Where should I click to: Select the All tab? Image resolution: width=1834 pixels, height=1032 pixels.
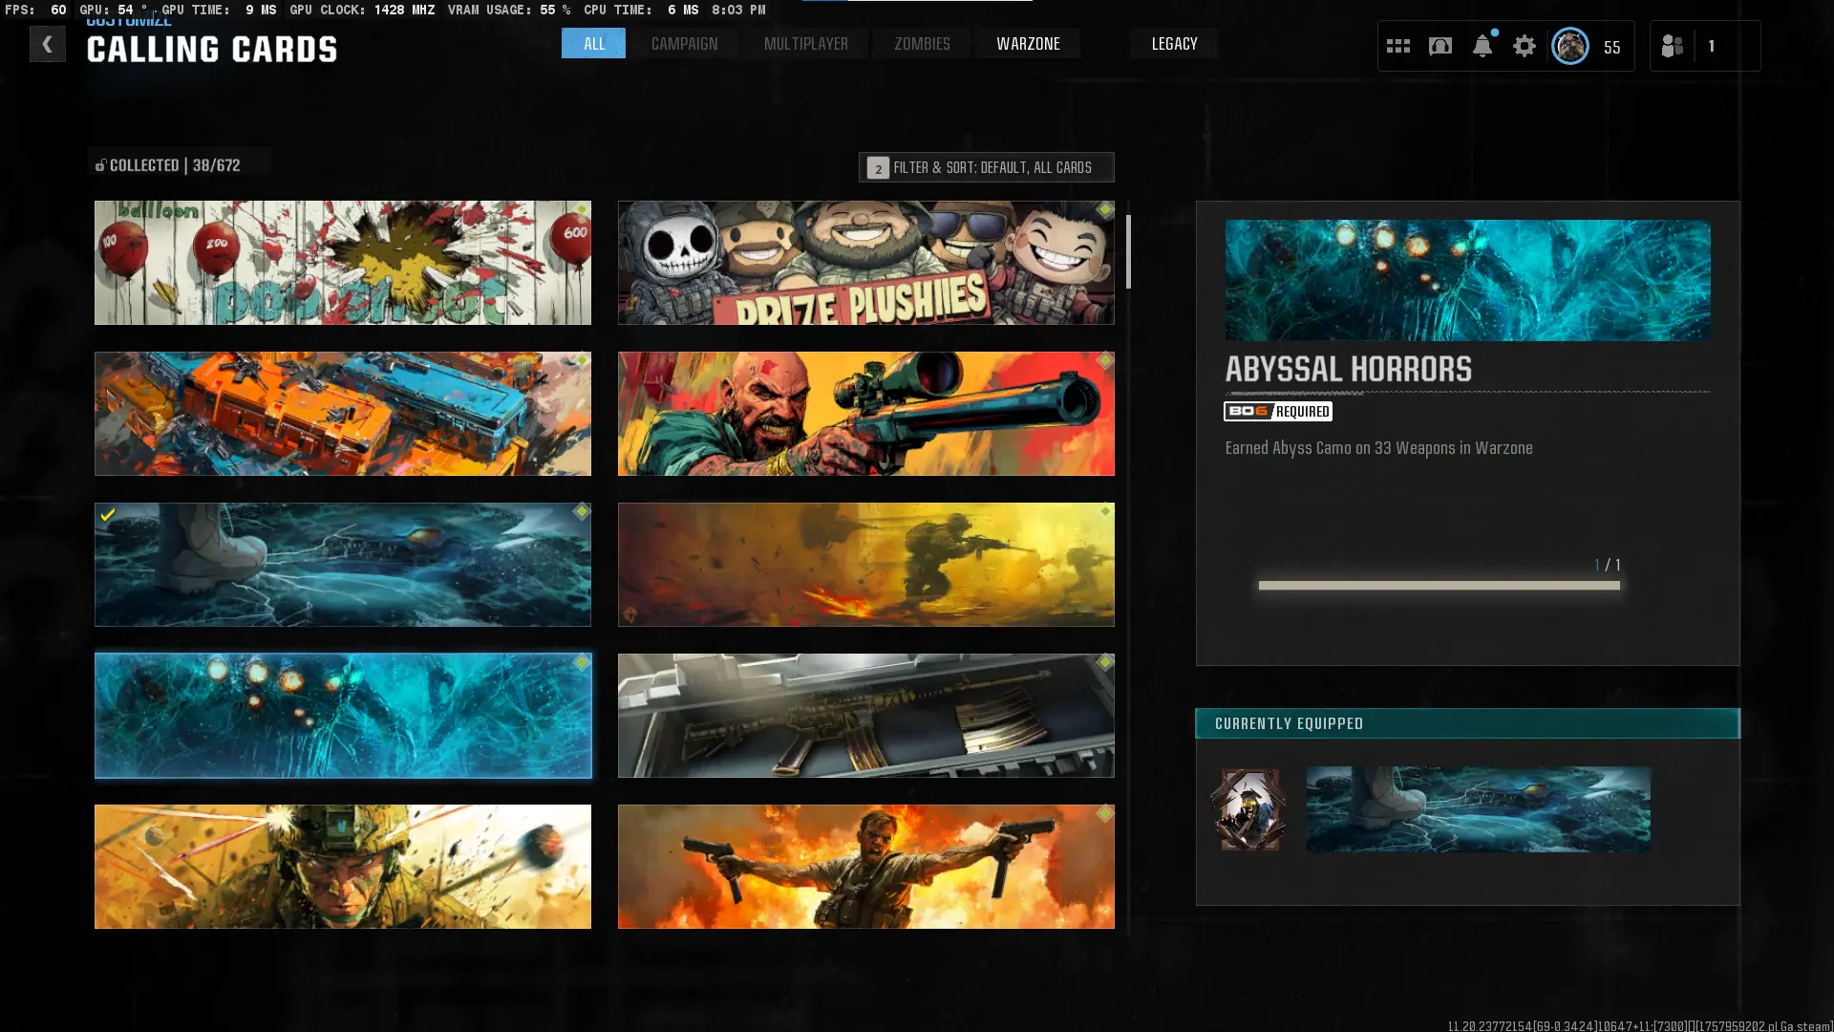593,44
